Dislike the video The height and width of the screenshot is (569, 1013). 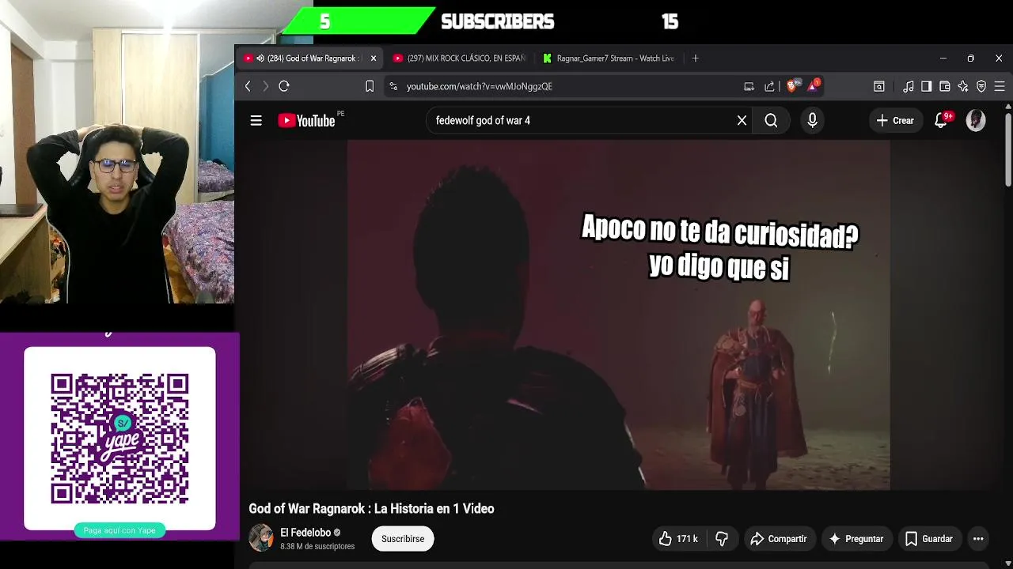(x=722, y=539)
